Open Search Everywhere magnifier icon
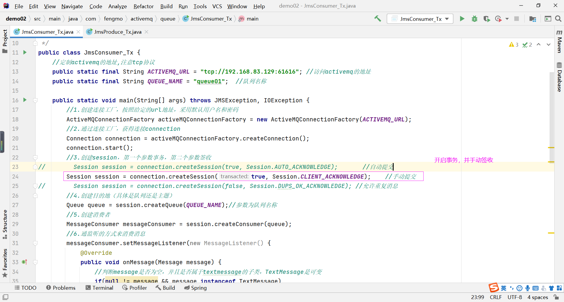 (558, 19)
